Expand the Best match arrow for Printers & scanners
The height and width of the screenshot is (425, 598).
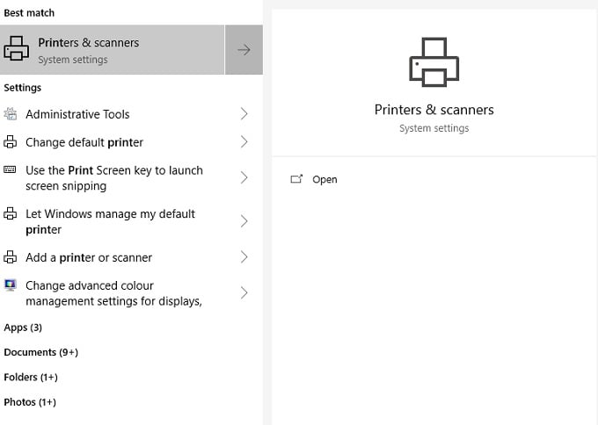coord(244,50)
